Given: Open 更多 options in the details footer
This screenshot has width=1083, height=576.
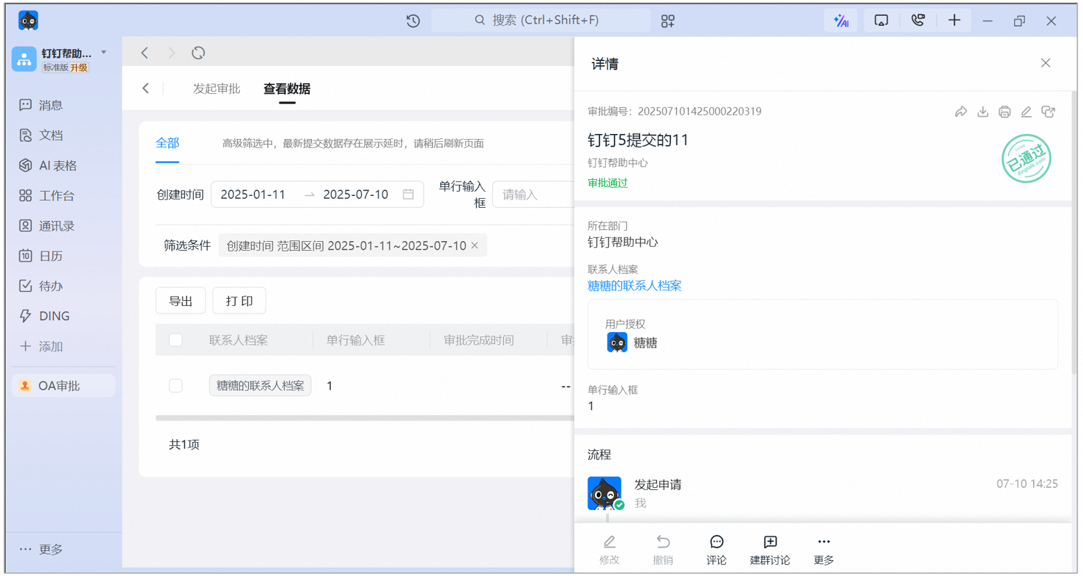Looking at the screenshot, I should [824, 550].
